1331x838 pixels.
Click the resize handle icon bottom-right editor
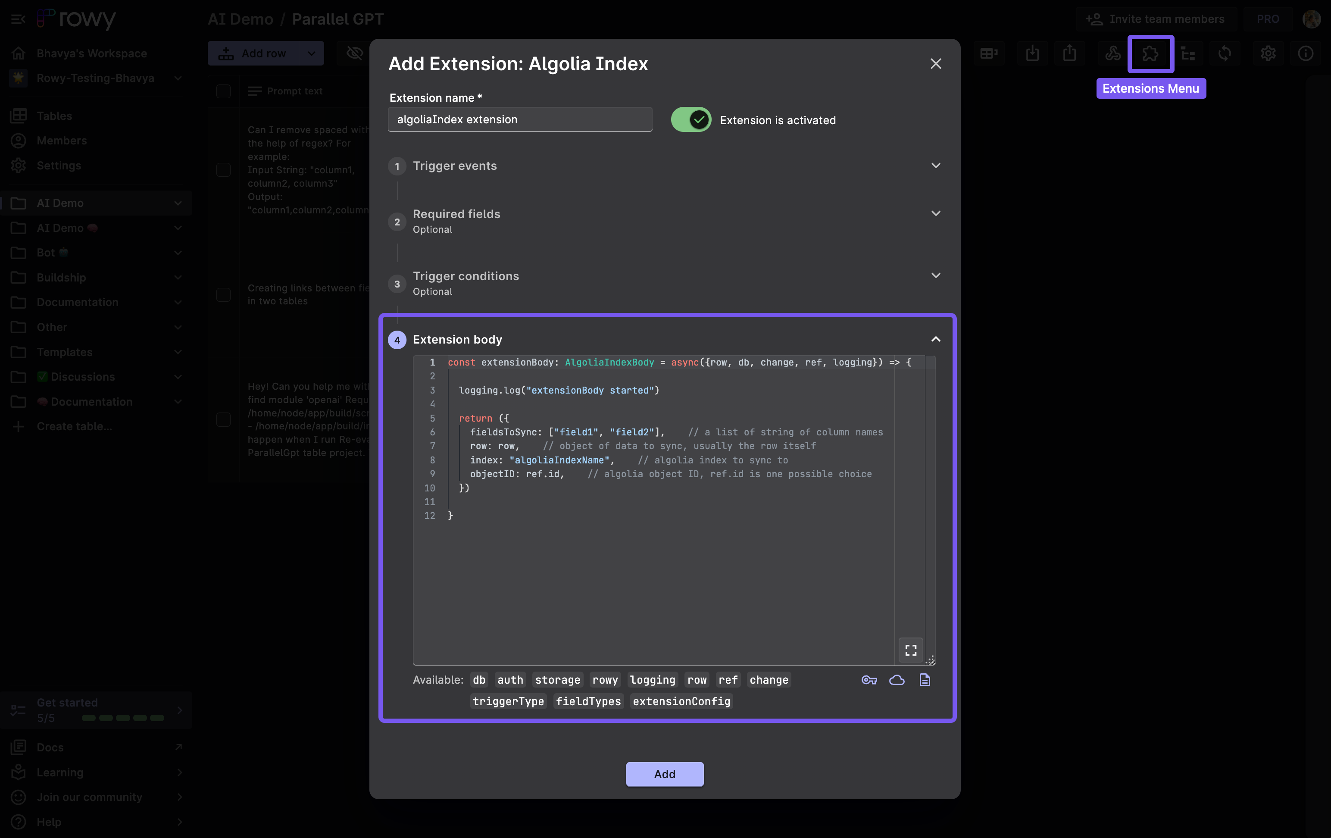click(931, 660)
